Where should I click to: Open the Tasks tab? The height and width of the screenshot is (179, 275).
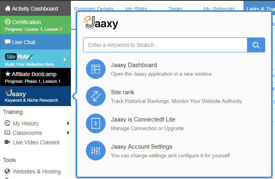click(x=175, y=9)
